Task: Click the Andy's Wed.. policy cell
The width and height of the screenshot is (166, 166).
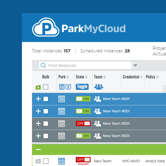Action: click(156, 161)
